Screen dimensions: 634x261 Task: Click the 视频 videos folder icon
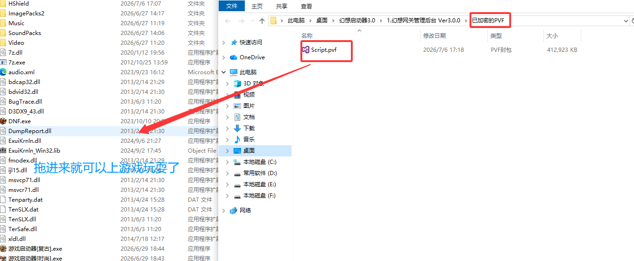[237, 95]
